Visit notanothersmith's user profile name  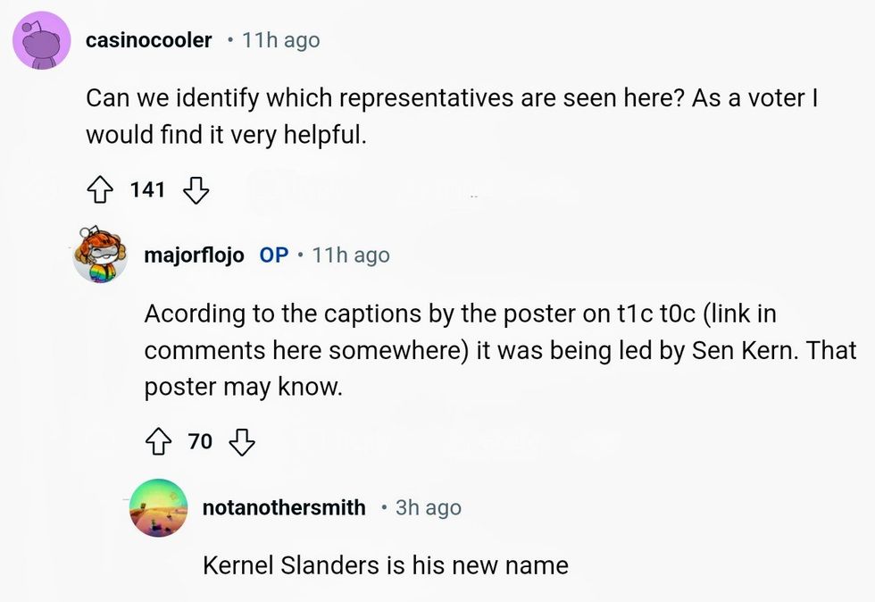(x=284, y=507)
